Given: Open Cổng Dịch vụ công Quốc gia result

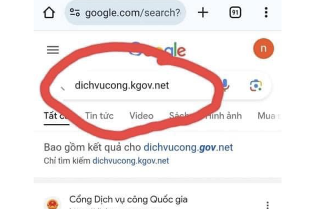Looking at the screenshot, I should point(129,200).
